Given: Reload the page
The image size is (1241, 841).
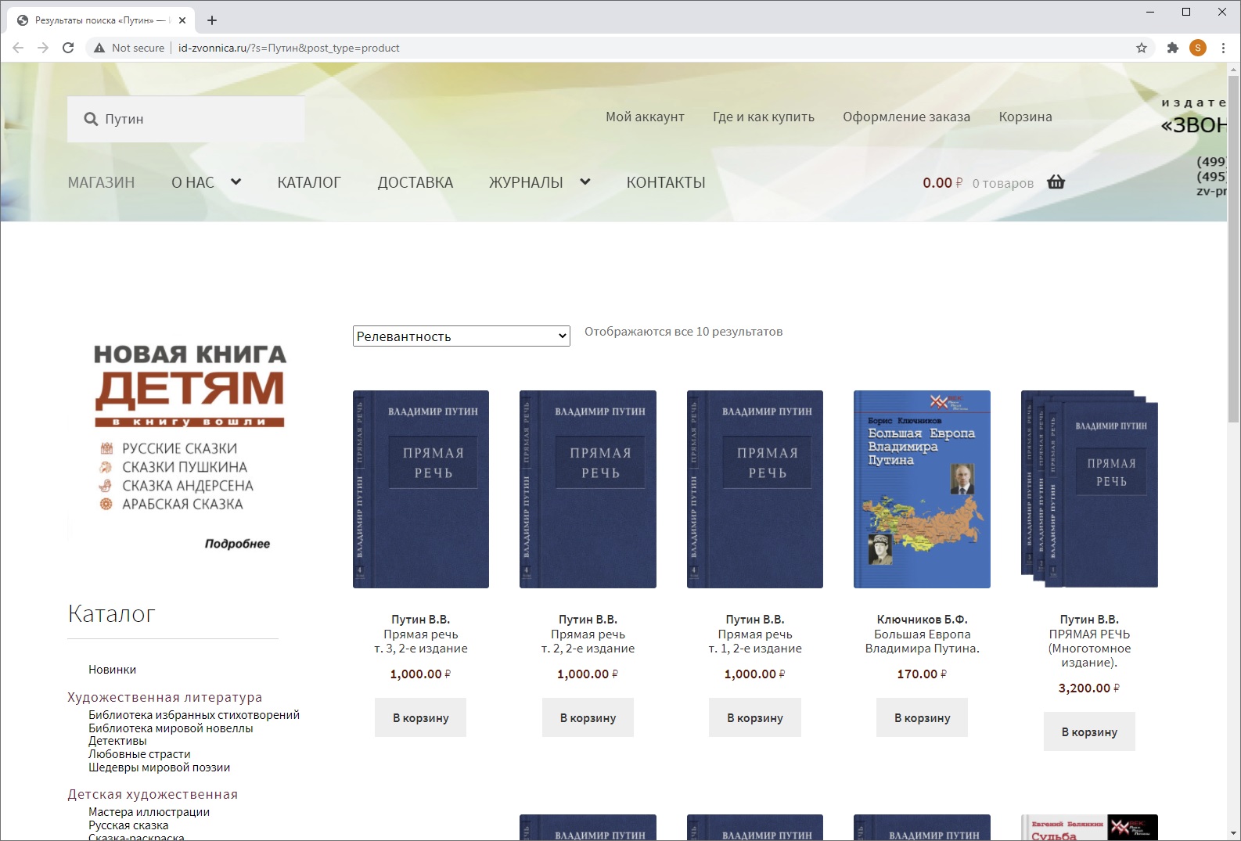Looking at the screenshot, I should 68,48.
